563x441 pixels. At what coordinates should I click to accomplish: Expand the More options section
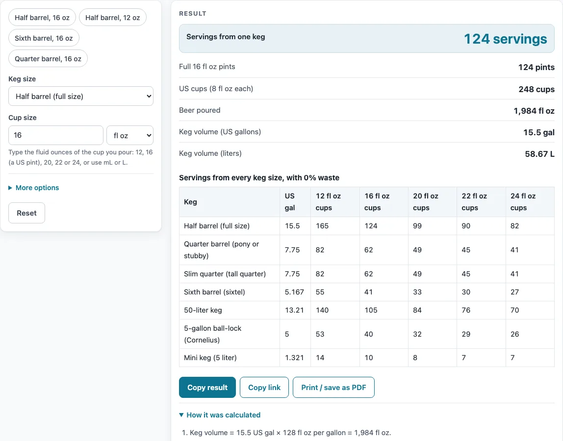pyautogui.click(x=34, y=188)
